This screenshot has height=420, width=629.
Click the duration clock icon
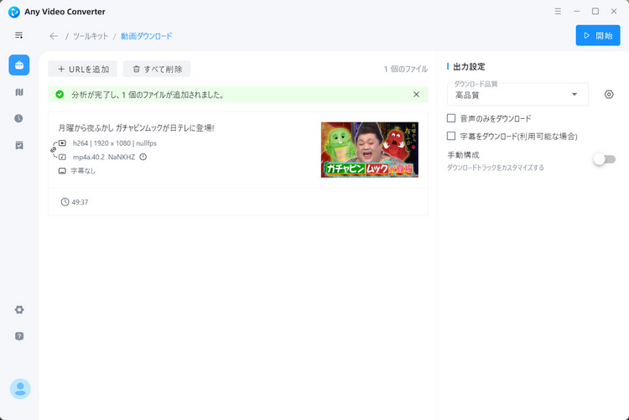(x=65, y=202)
